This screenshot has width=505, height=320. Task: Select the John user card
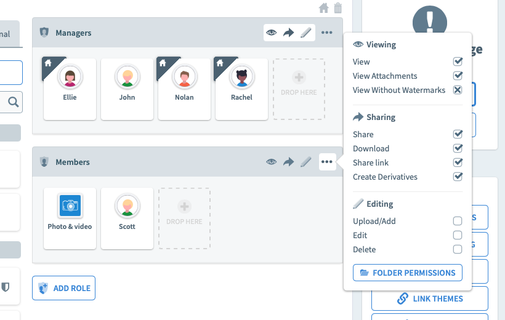[127, 89]
